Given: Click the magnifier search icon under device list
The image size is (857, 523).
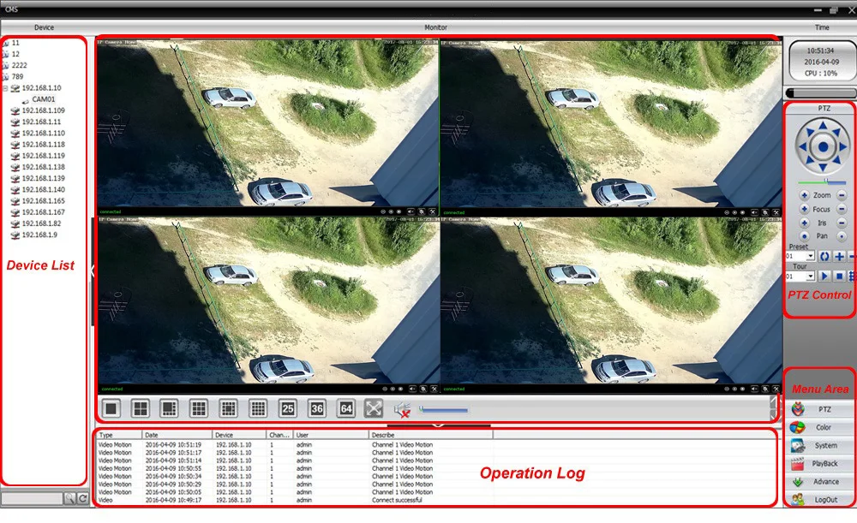Looking at the screenshot, I should click(x=69, y=498).
